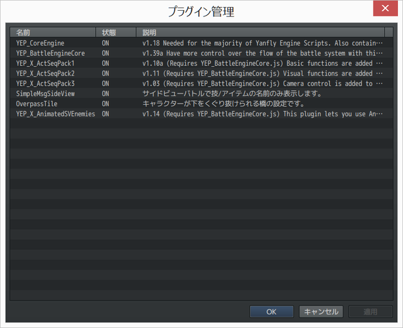Image resolution: width=403 pixels, height=328 pixels.
Task: Select the OverpassTile plugin name
Action: coord(37,104)
